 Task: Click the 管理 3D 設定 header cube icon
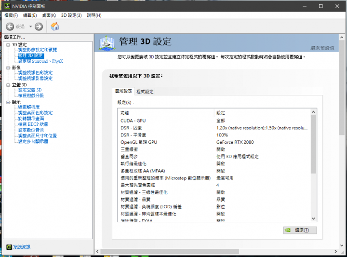point(107,43)
